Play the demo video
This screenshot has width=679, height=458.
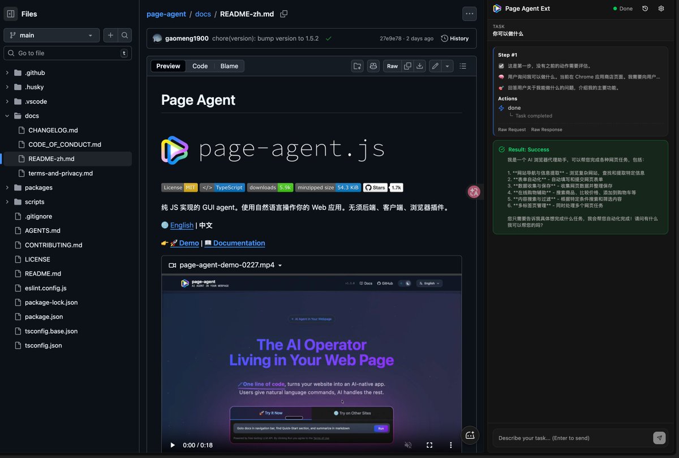click(173, 445)
